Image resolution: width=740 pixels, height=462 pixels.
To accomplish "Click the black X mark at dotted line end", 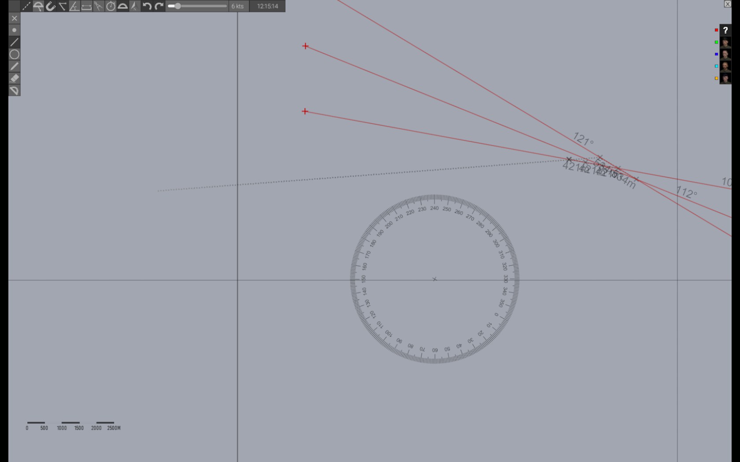I will point(569,159).
